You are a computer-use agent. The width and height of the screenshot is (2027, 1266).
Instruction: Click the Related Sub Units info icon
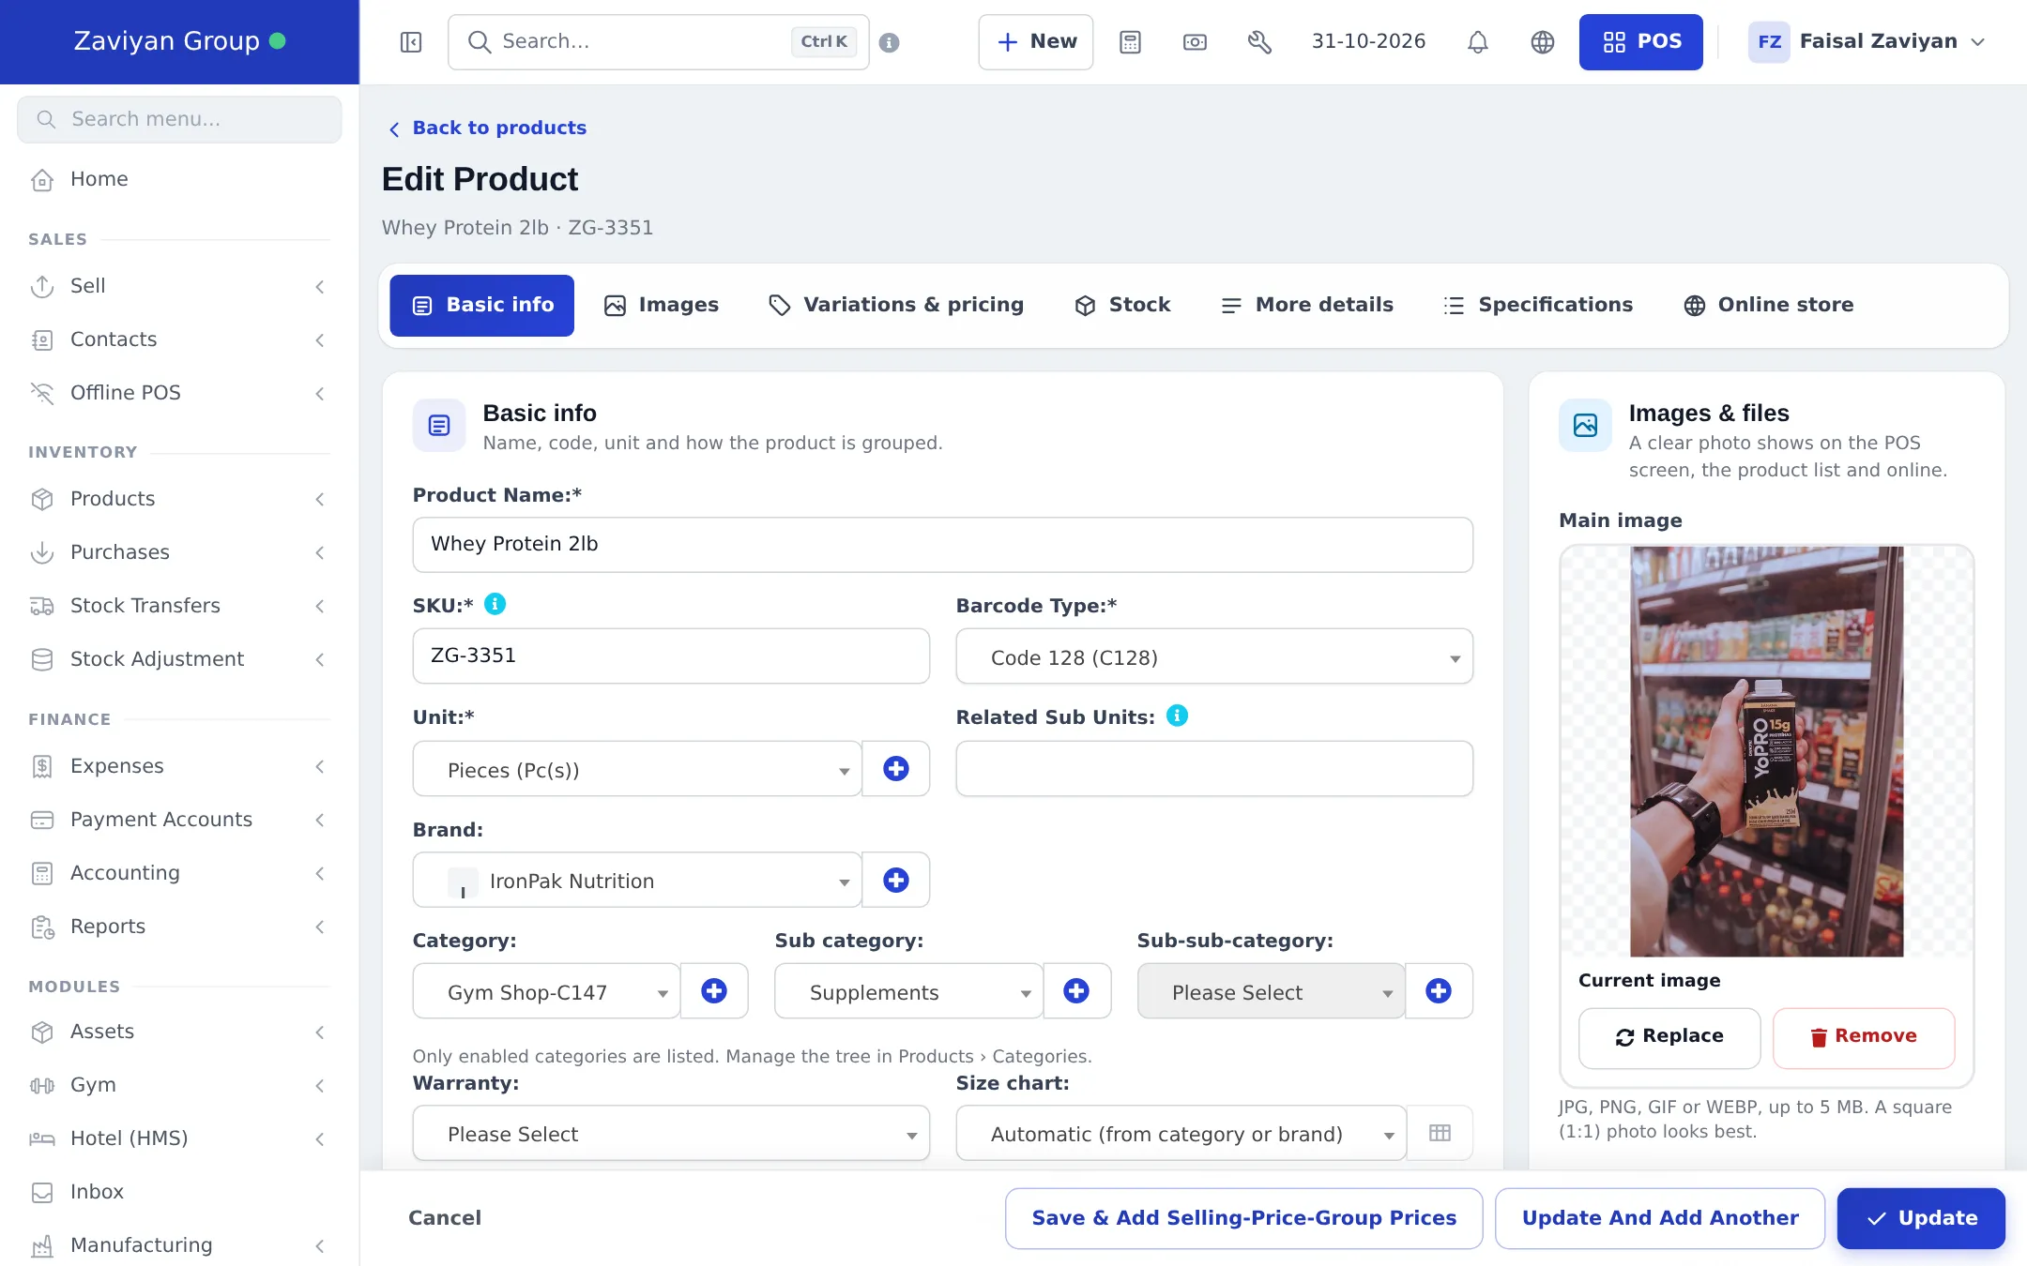[1177, 716]
